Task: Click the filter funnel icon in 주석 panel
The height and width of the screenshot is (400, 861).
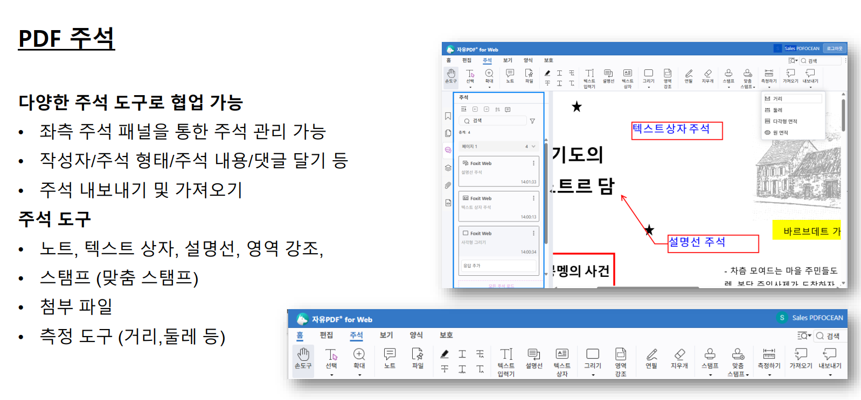Action: point(532,121)
